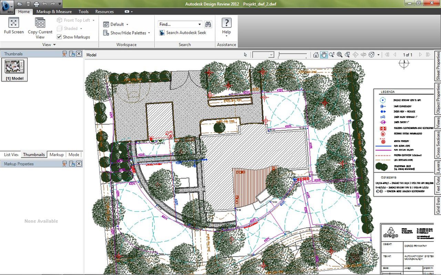441x275 pixels.
Task: Open the Find box dropdown arrow
Action: (x=199, y=24)
